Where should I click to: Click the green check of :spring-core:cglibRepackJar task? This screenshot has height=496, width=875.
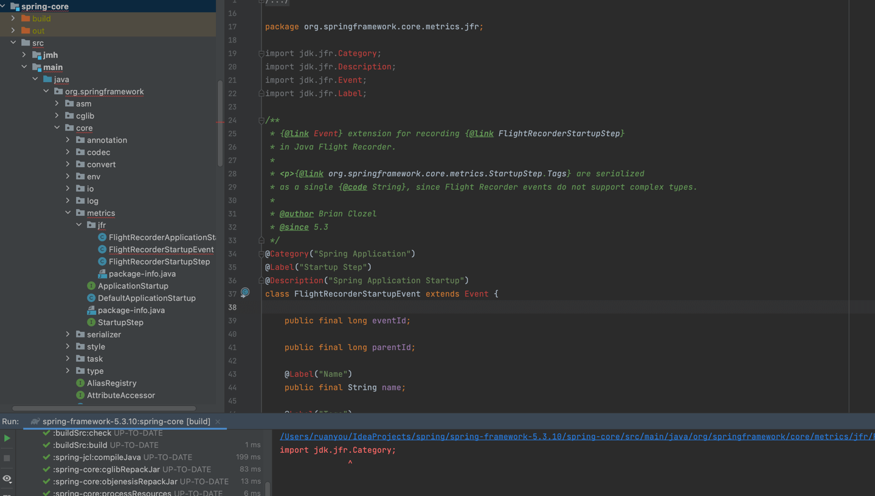[46, 469]
